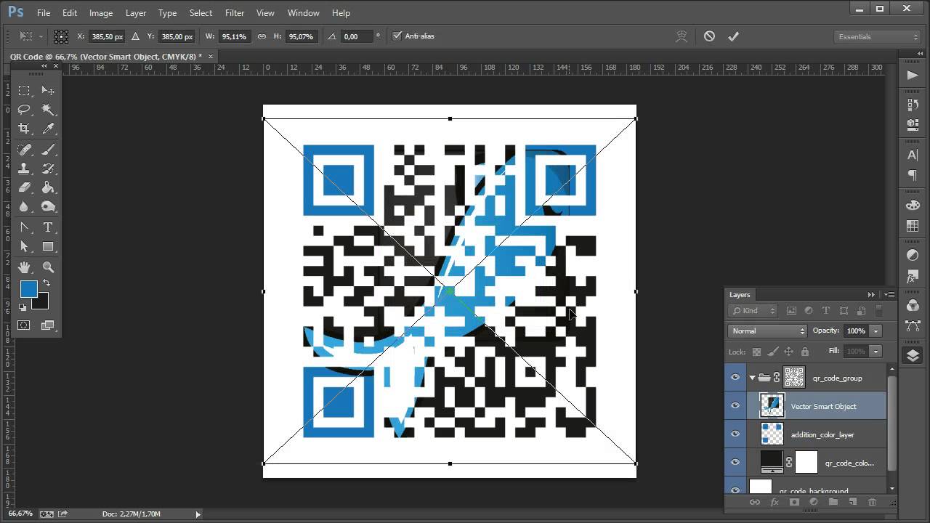Image resolution: width=930 pixels, height=523 pixels.
Task: Collapse the qr_code_group folder
Action: 752,378
